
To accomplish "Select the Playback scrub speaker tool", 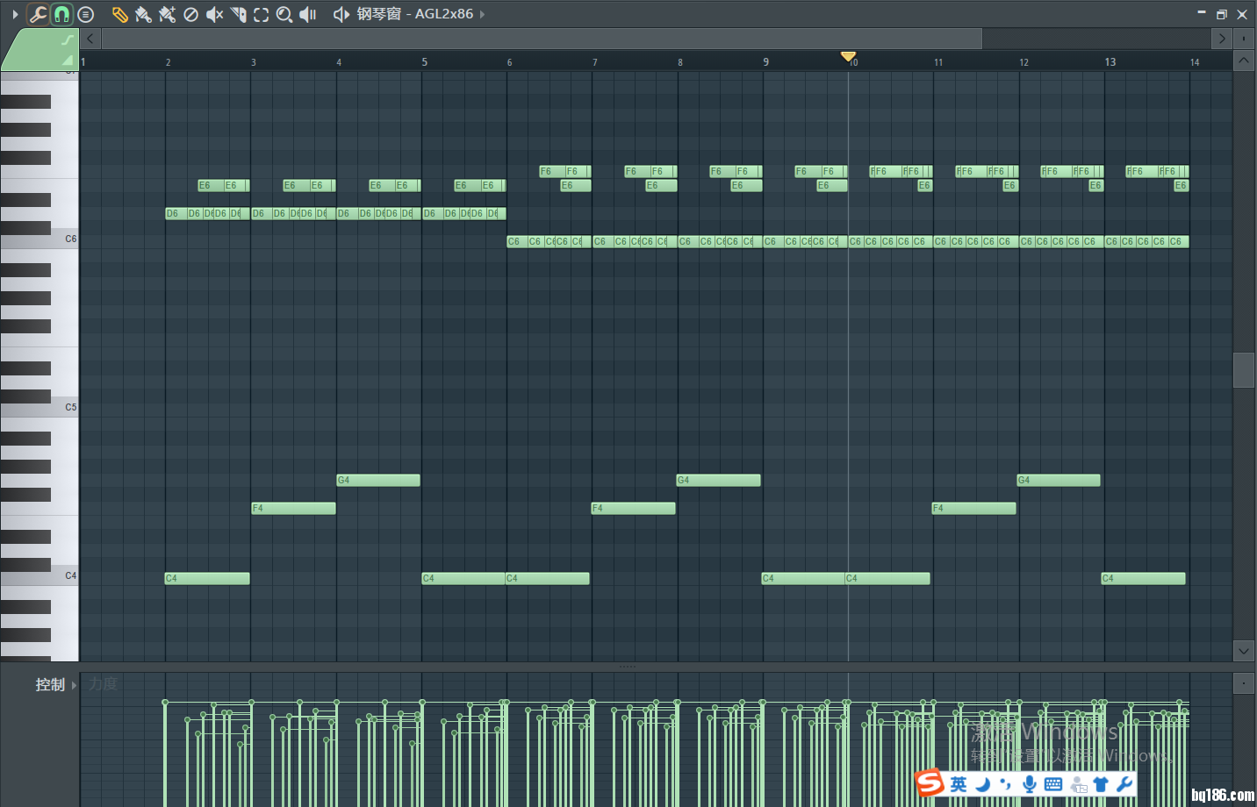I will 307,14.
